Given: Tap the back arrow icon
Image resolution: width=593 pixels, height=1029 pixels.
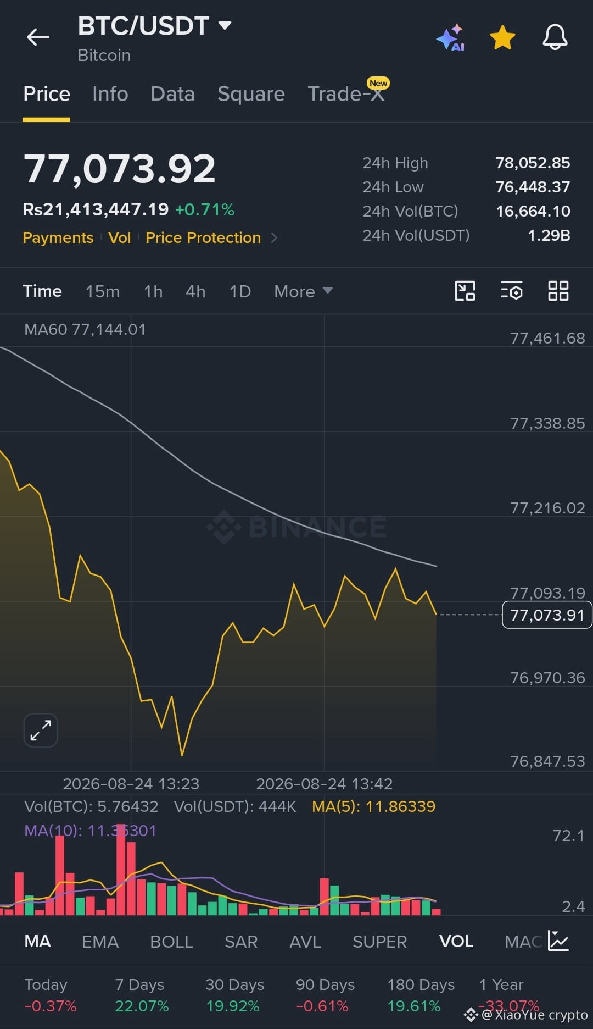Looking at the screenshot, I should coord(38,37).
